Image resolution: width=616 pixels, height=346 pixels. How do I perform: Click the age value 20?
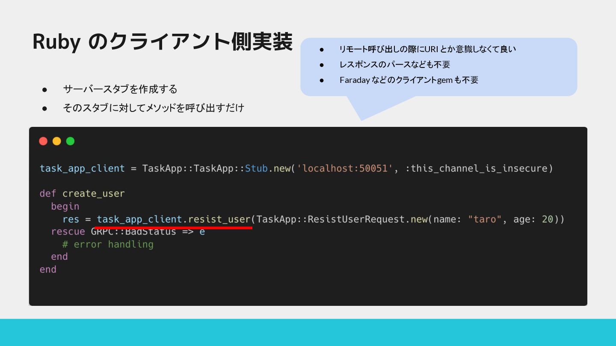(548, 220)
